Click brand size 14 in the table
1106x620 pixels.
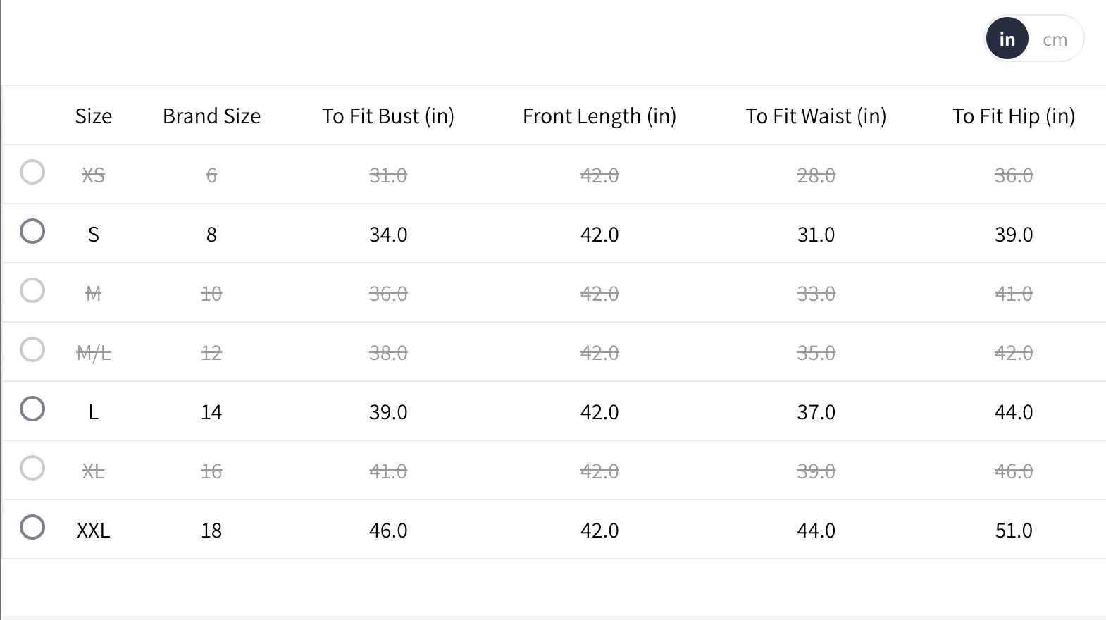click(x=211, y=412)
